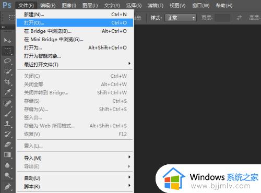Select the Brush tool
Screen dimensions: 261x193
tap(7, 114)
